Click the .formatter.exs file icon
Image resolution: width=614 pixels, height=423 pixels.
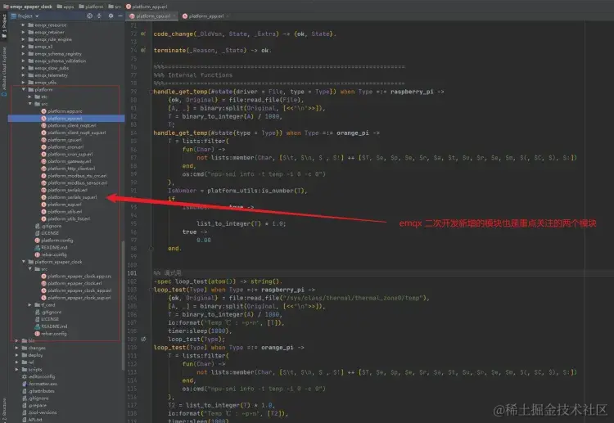(x=25, y=384)
